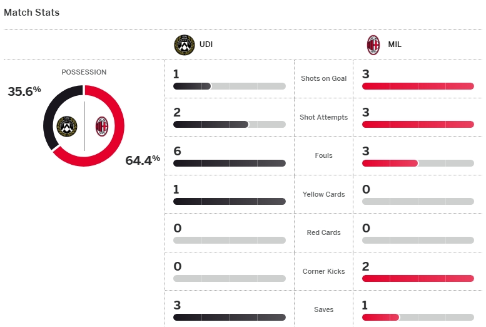Screen dimensions: 486x327
Task: Select the UDI team abbreviation
Action: pyautogui.click(x=206, y=44)
